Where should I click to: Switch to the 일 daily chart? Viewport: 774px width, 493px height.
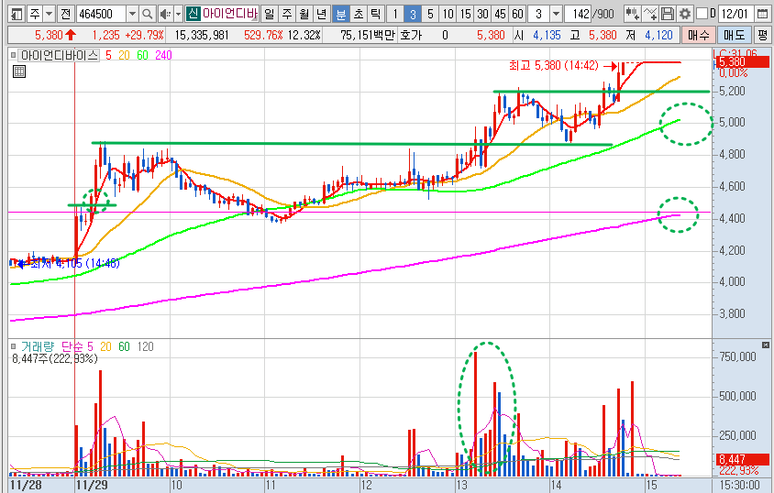coord(269,14)
